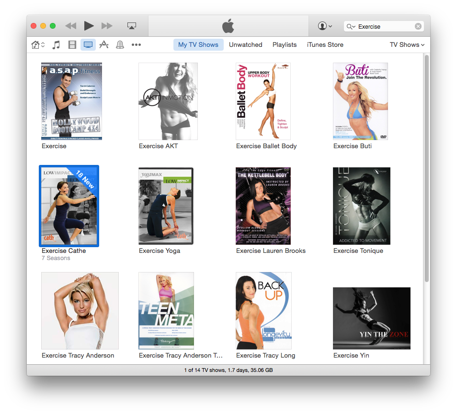The image size is (457, 414).
Task: Select the TV Shows monitor icon
Action: coord(88,45)
